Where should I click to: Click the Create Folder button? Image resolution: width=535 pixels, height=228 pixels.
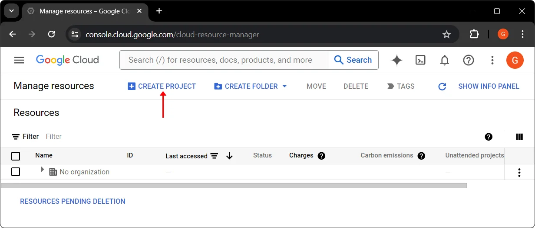point(246,87)
